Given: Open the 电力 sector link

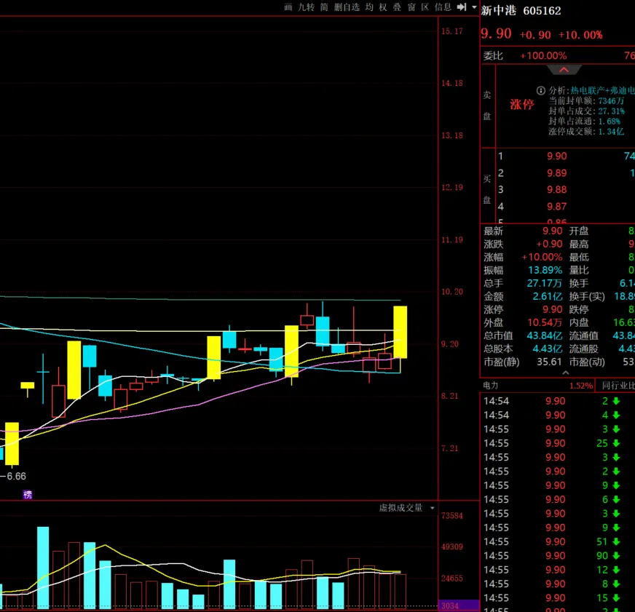Looking at the screenshot, I should pyautogui.click(x=490, y=386).
